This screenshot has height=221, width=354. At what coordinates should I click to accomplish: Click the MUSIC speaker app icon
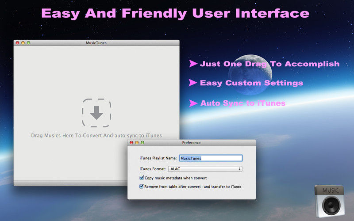click(330, 201)
